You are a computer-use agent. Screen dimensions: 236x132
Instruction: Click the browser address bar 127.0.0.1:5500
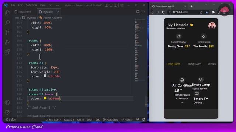coord(180,12)
